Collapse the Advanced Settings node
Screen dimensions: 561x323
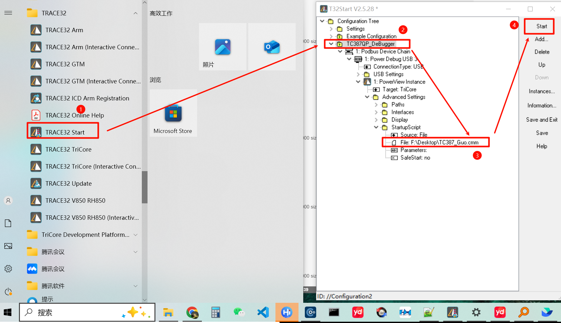point(367,97)
